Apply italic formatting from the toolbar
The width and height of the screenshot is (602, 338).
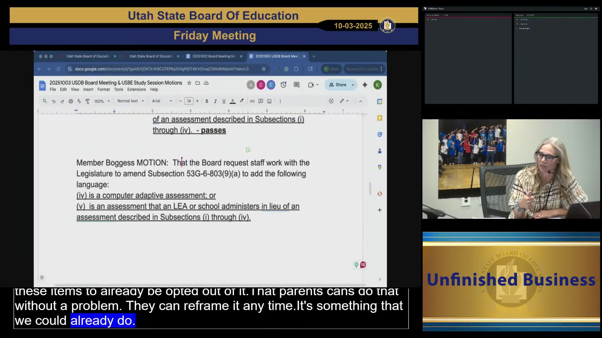pos(215,101)
